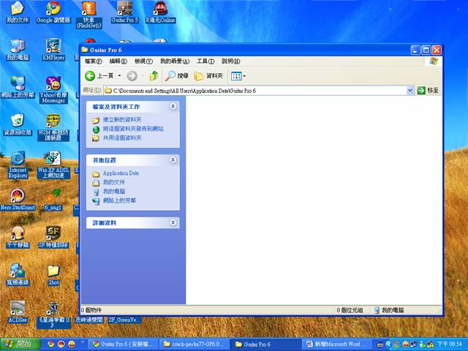Open the 說明 menu
Screen dimensions: 468x351
tap(231, 61)
